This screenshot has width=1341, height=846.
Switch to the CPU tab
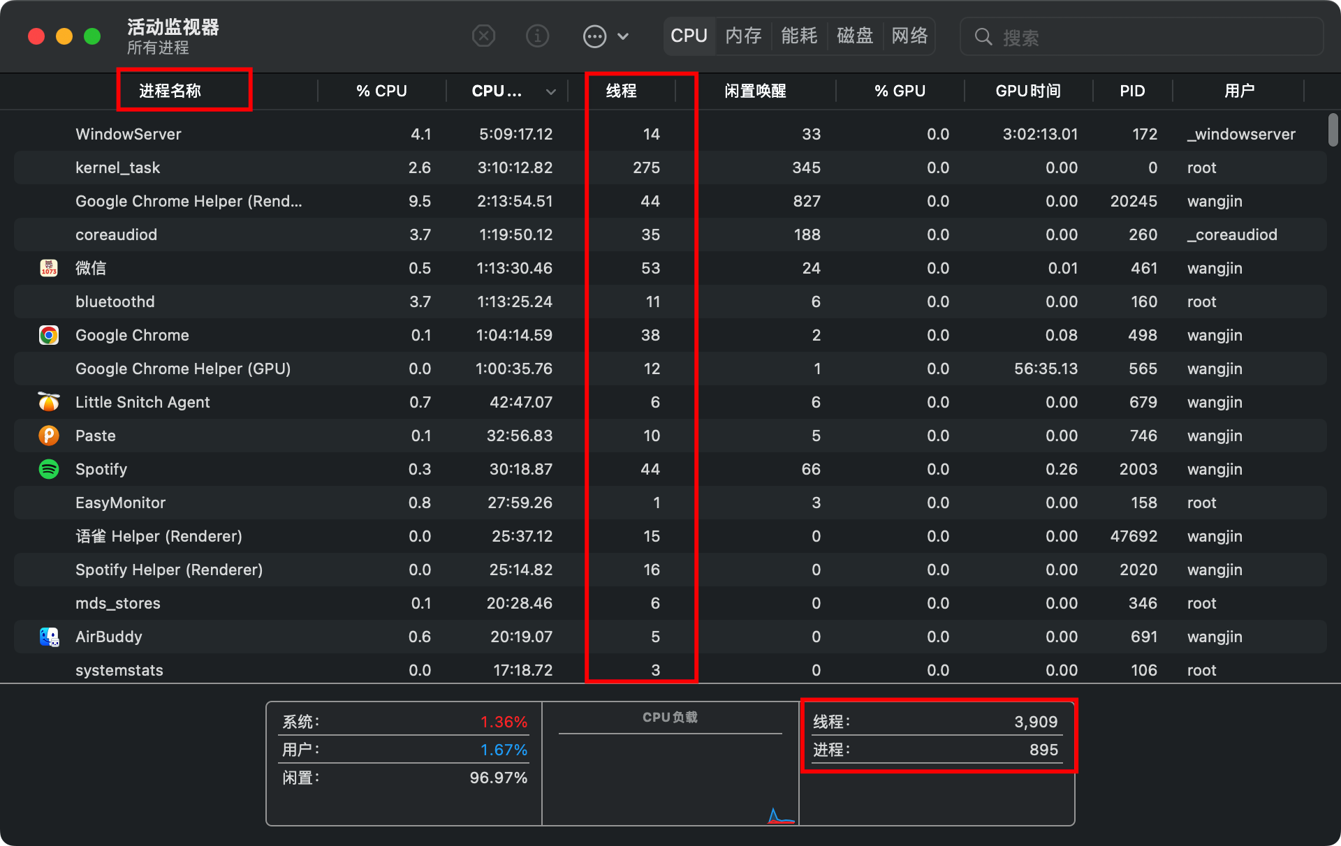tap(689, 36)
